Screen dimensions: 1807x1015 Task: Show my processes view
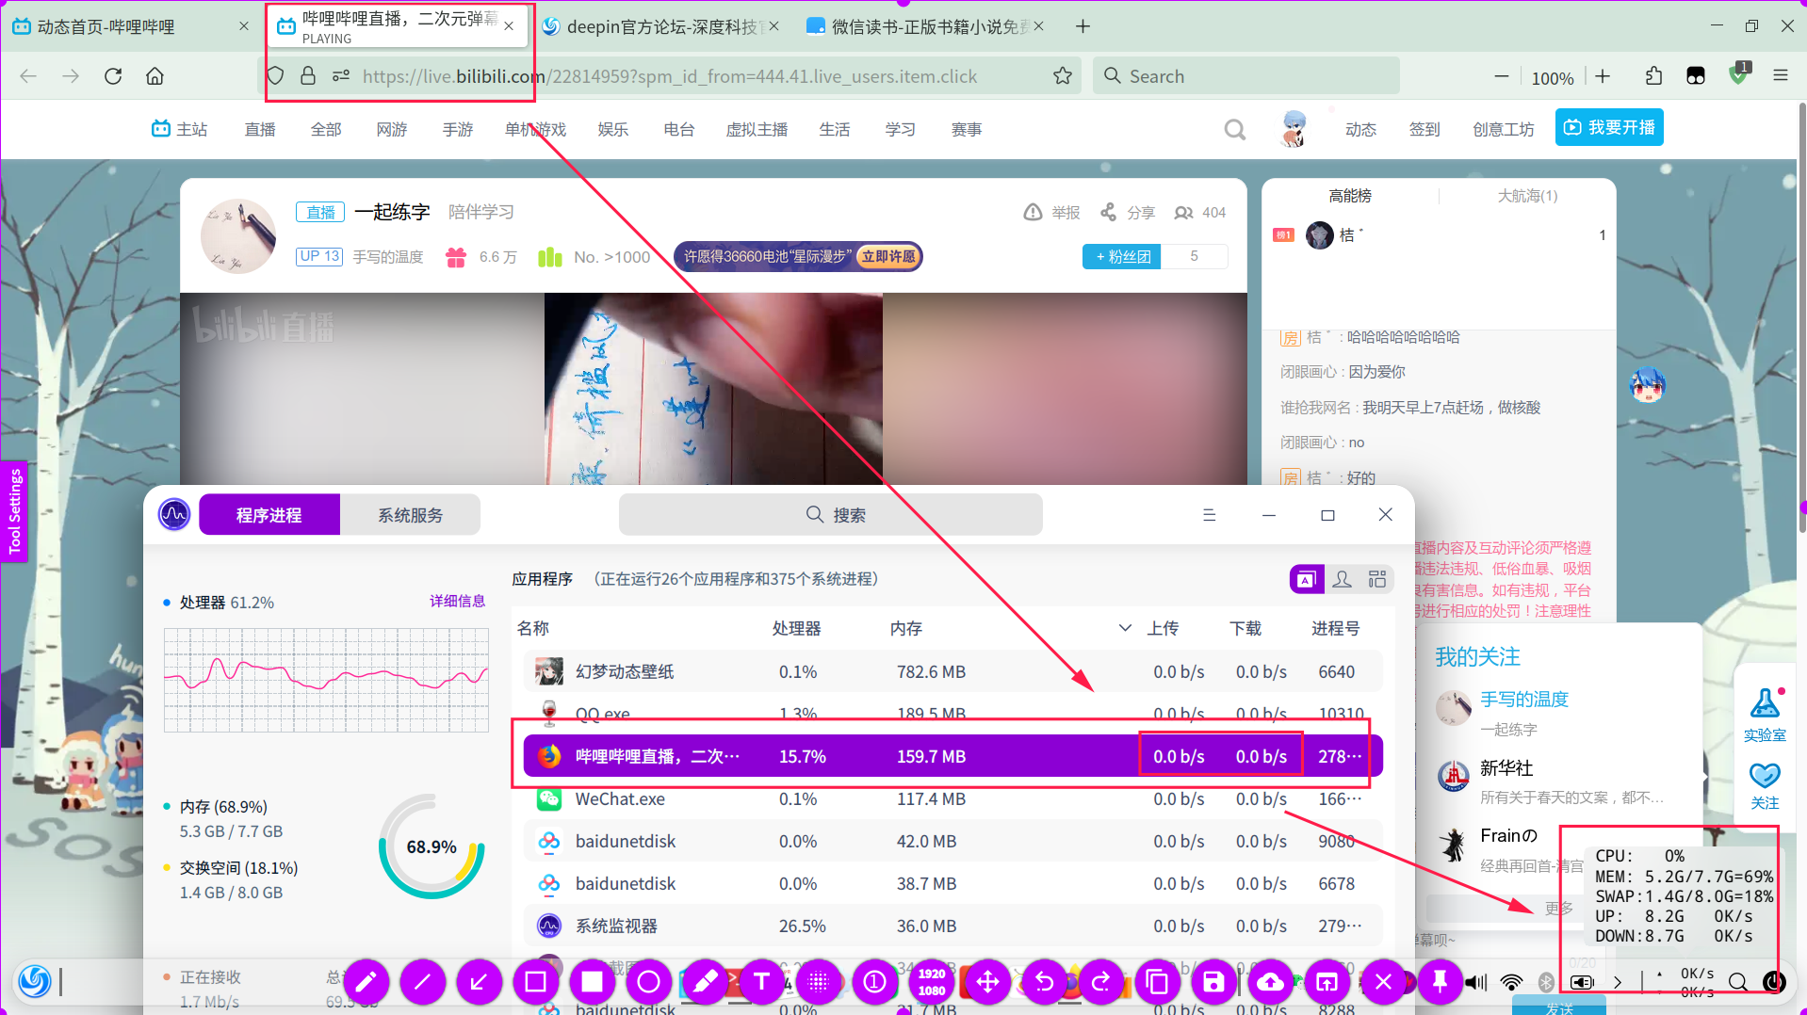pyautogui.click(x=1343, y=580)
